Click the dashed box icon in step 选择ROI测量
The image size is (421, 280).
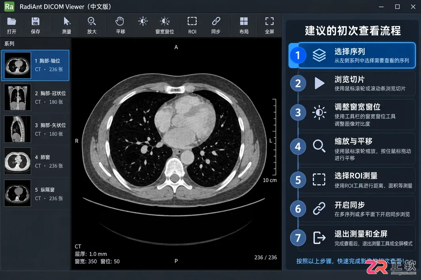pos(319,179)
